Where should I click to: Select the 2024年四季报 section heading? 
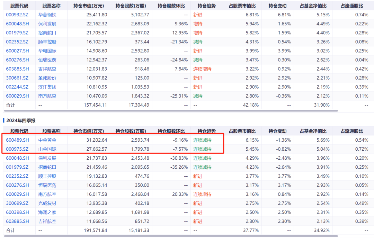[x=21, y=121]
